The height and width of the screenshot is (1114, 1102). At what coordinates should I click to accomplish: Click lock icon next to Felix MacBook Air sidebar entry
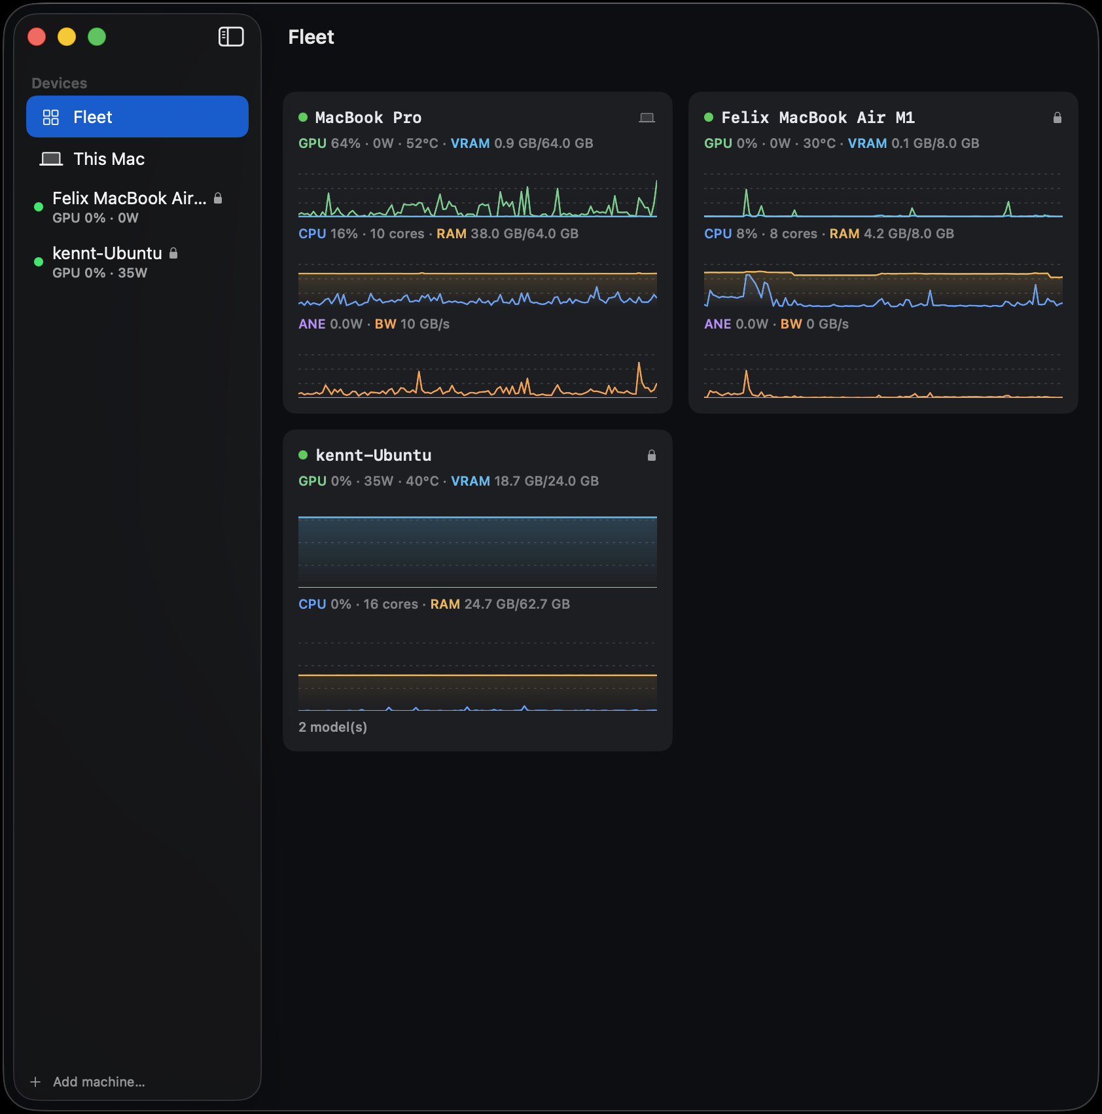point(218,198)
